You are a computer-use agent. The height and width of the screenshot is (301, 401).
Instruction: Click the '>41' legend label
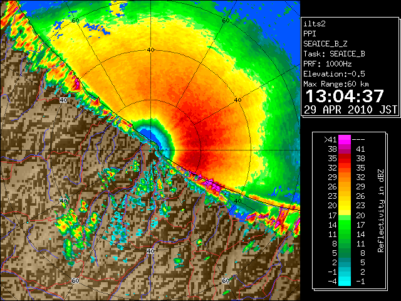330,140
